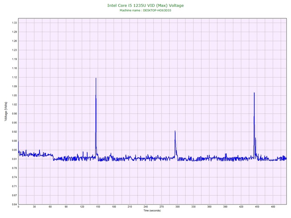Click the 30 tick on the time axis
This screenshot has width=291, height=218.
[x=34, y=207]
